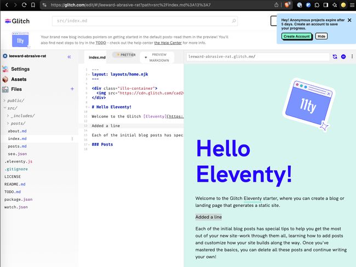The height and width of the screenshot is (267, 356).
Task: Expand the public/ folder
Action: [4, 100]
